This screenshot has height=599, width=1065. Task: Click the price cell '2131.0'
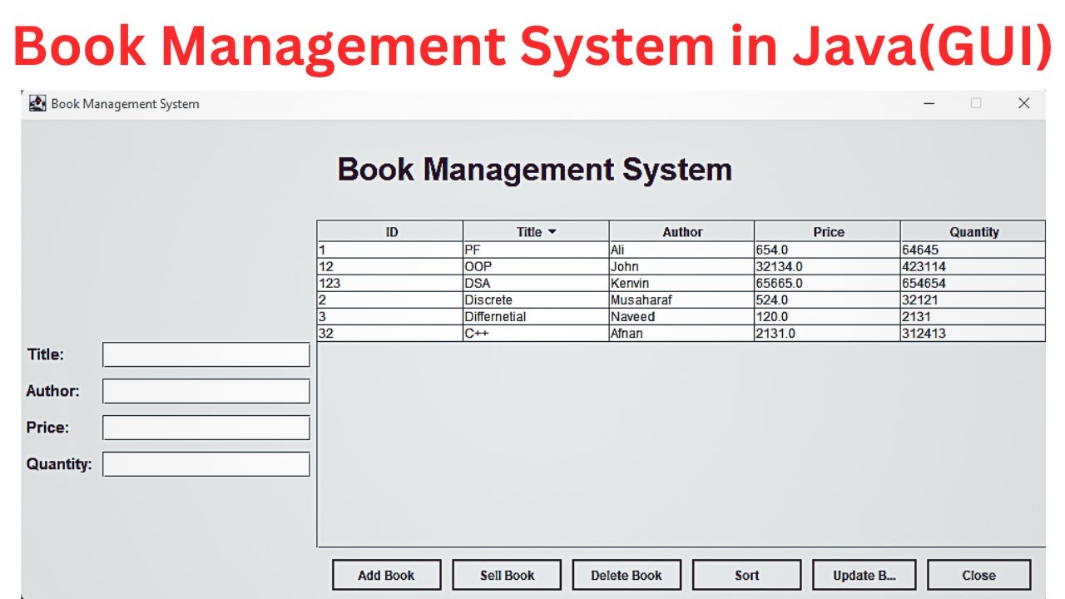click(827, 333)
